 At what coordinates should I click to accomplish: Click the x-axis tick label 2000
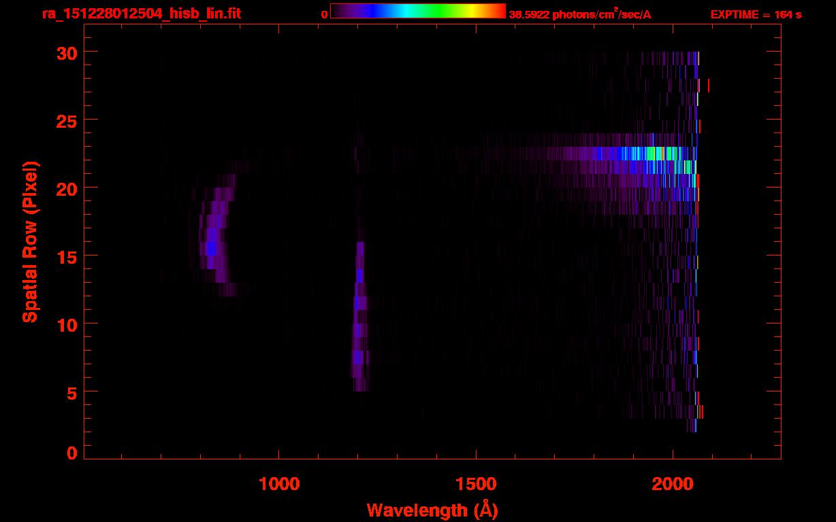(673, 484)
